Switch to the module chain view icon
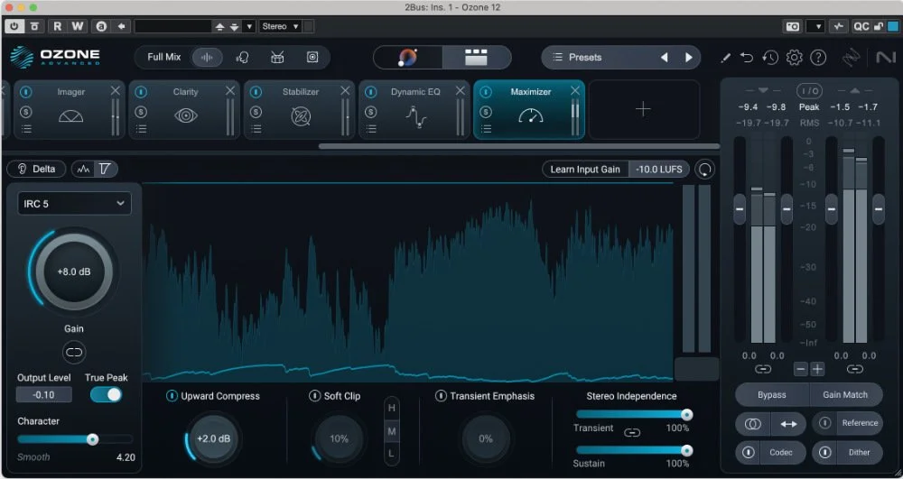 click(476, 58)
